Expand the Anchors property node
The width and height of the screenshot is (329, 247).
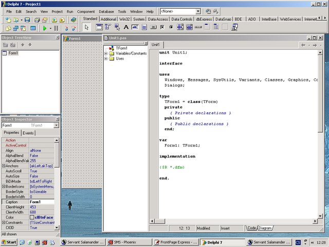pos(4,166)
